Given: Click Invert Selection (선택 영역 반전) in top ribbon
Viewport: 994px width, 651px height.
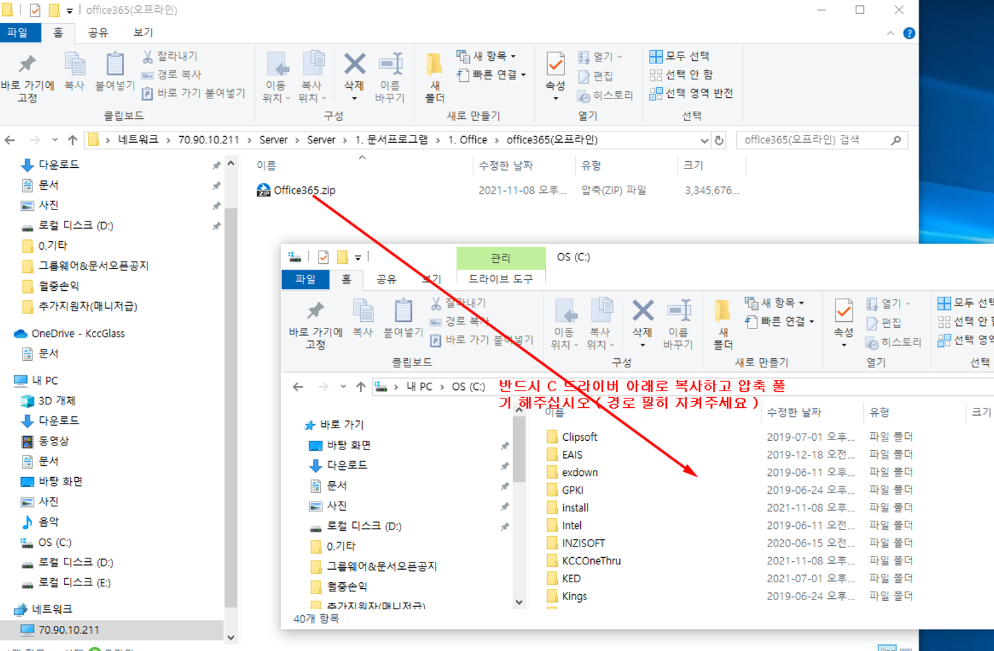Looking at the screenshot, I should tap(691, 93).
